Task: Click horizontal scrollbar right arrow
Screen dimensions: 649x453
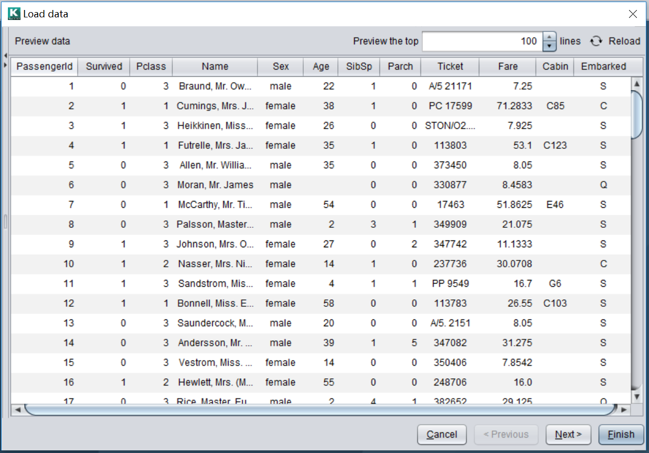Action: click(624, 409)
